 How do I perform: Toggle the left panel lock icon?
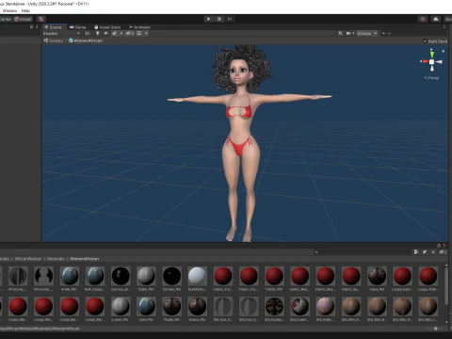coord(31,27)
